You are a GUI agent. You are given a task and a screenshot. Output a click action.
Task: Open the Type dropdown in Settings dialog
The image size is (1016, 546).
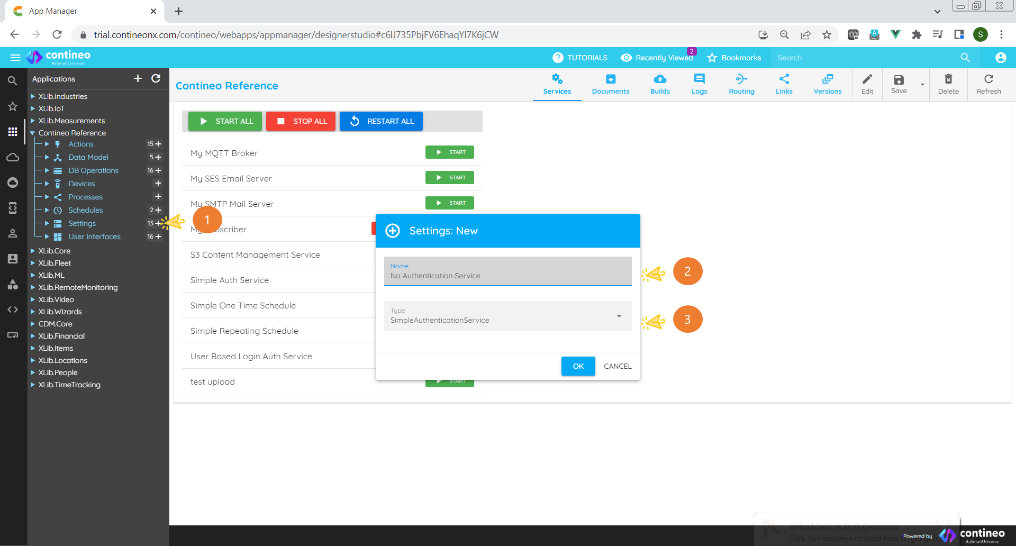coord(619,316)
